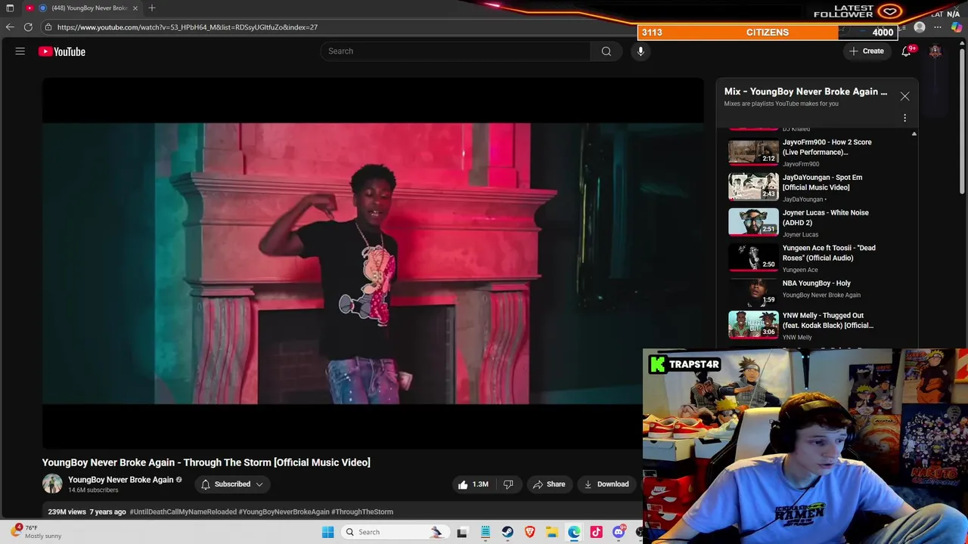Select 'YNW Melly - Thugged Out' title
The height and width of the screenshot is (544, 968).
(827, 320)
